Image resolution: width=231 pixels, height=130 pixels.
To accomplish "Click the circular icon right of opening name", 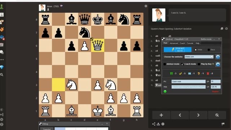I will coord(226,29).
